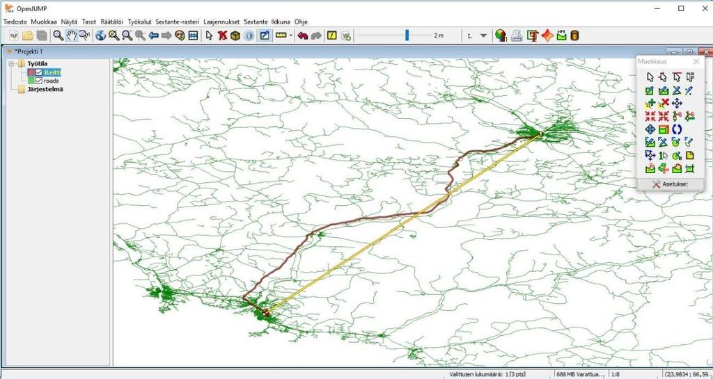Select the Zoom magnifier tool
This screenshot has width=713, height=379.
(x=58, y=35)
